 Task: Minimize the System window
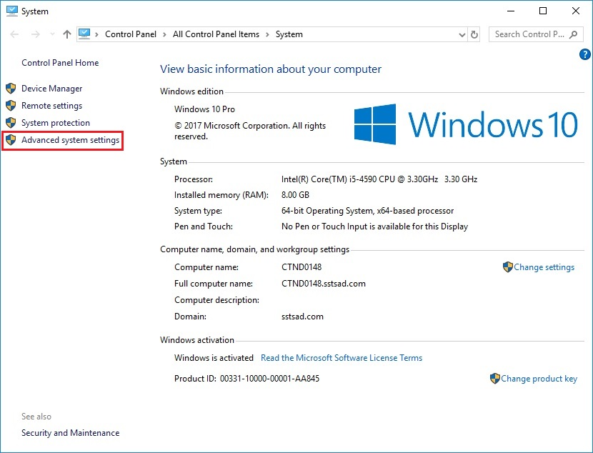point(511,11)
